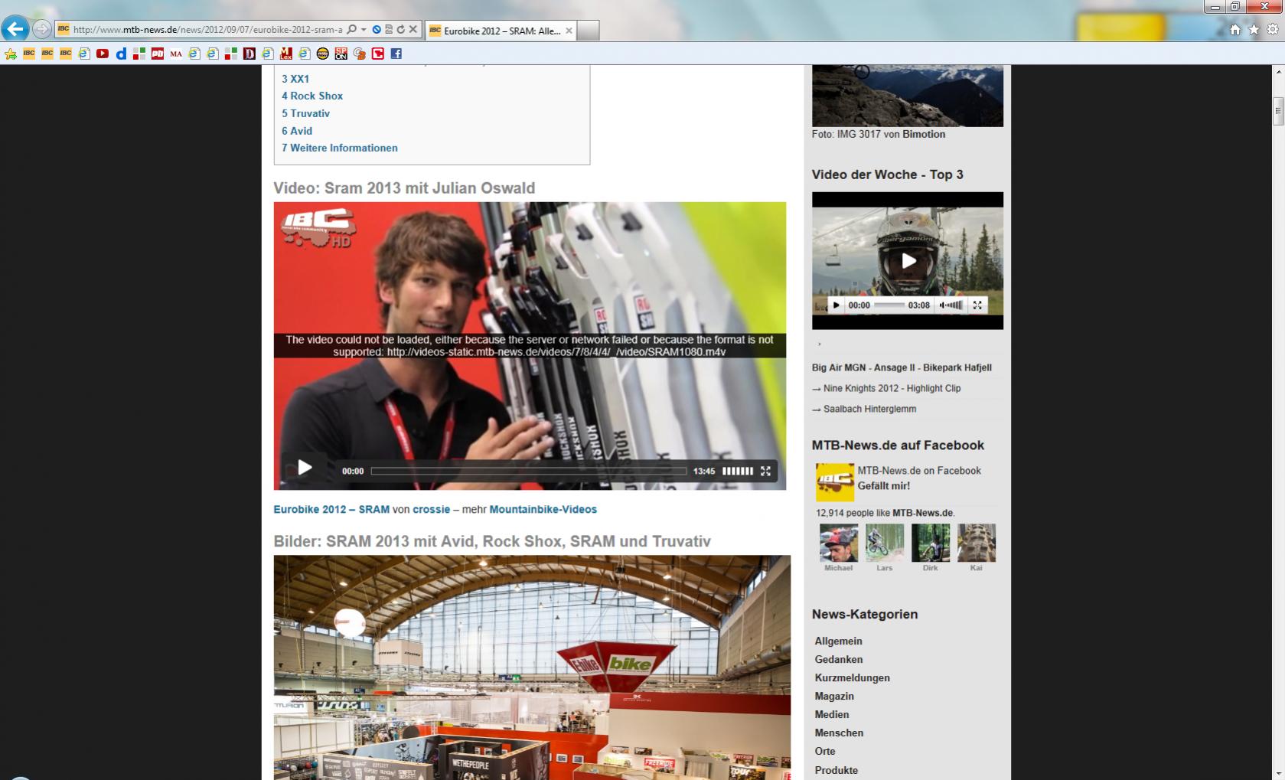Open the 'MA' favorite bookmark
The width and height of the screenshot is (1285, 780).
(176, 54)
